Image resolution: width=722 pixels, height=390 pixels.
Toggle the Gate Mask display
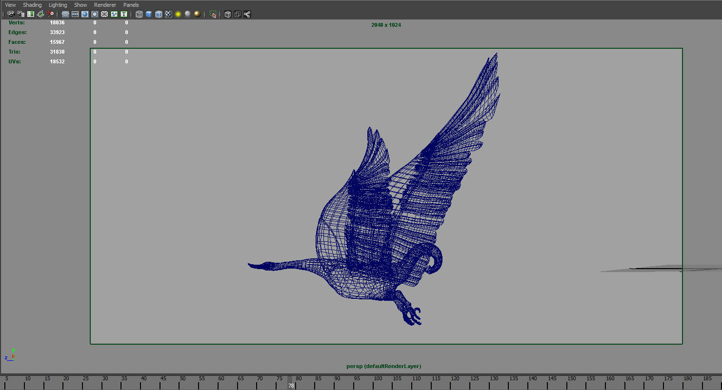(95, 14)
